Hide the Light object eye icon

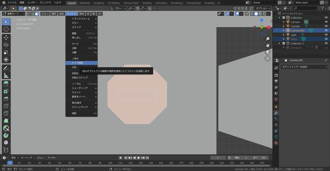tap(326, 35)
